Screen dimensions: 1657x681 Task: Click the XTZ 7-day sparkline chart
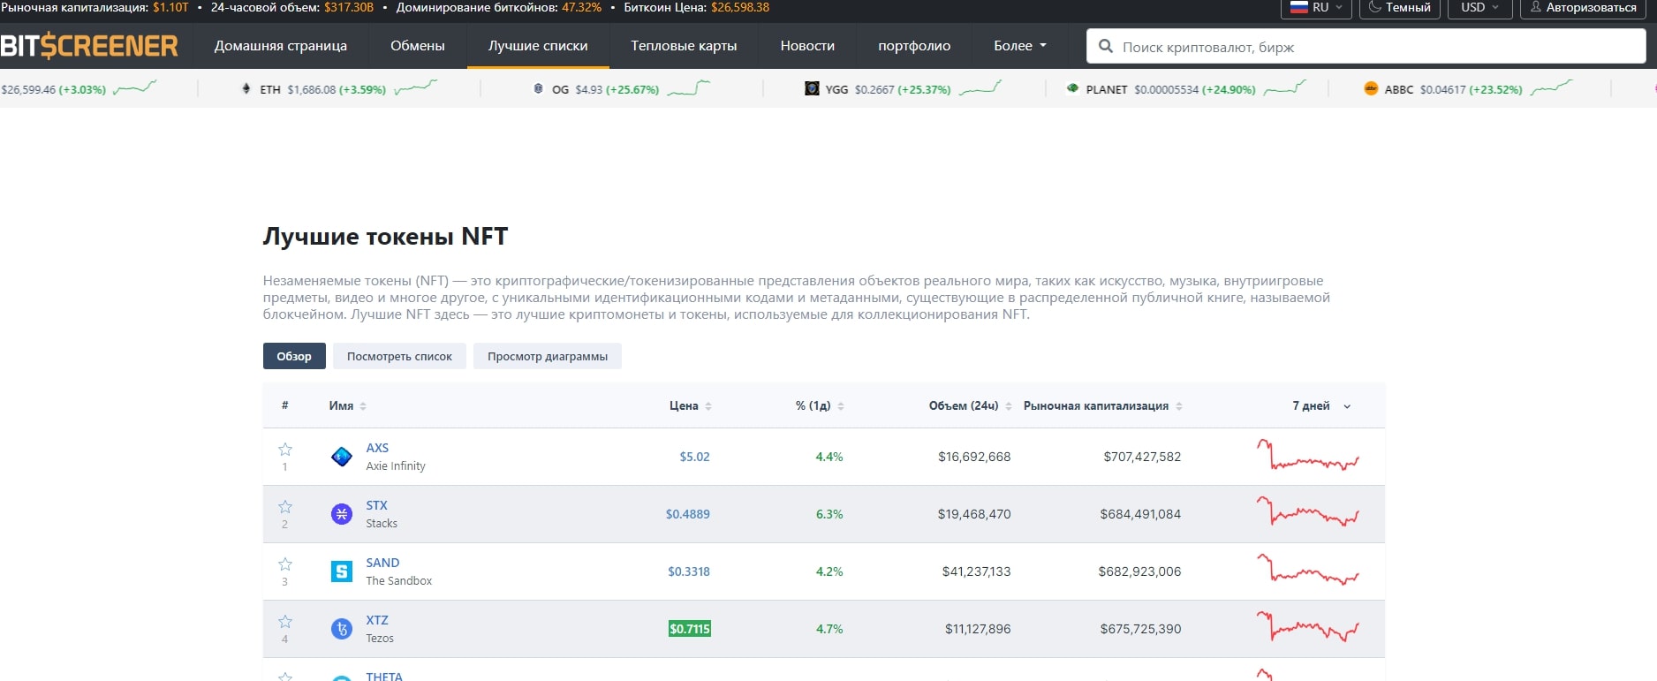click(1308, 627)
